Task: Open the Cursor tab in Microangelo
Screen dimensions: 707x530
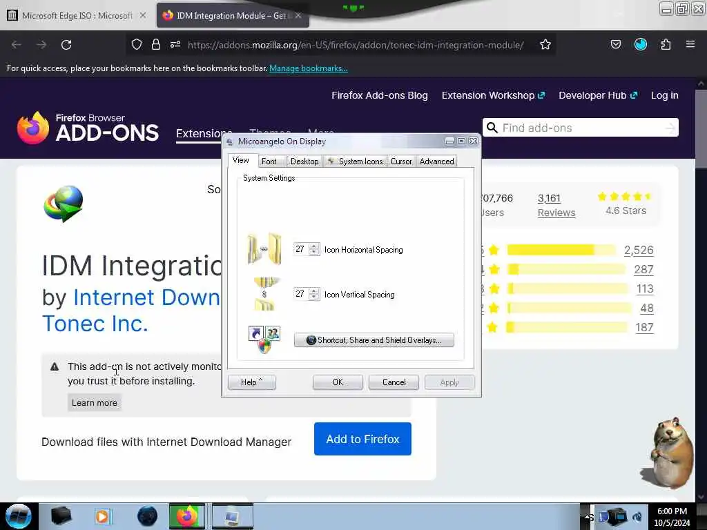Action: pyautogui.click(x=401, y=161)
